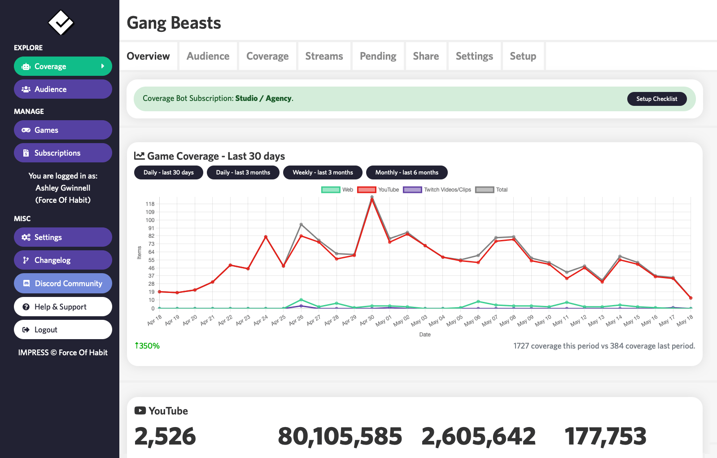The image size is (717, 458).
Task: Click the question mark Help icon
Action: click(x=26, y=307)
